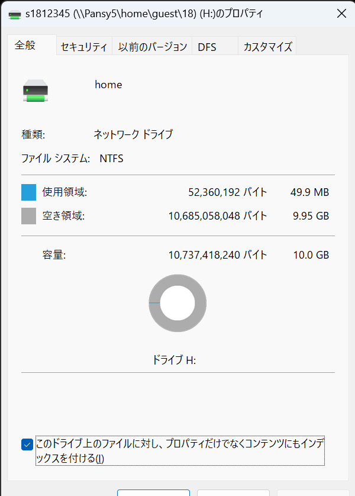
Task: Click the drive icon in the title bar
Action: (x=14, y=14)
